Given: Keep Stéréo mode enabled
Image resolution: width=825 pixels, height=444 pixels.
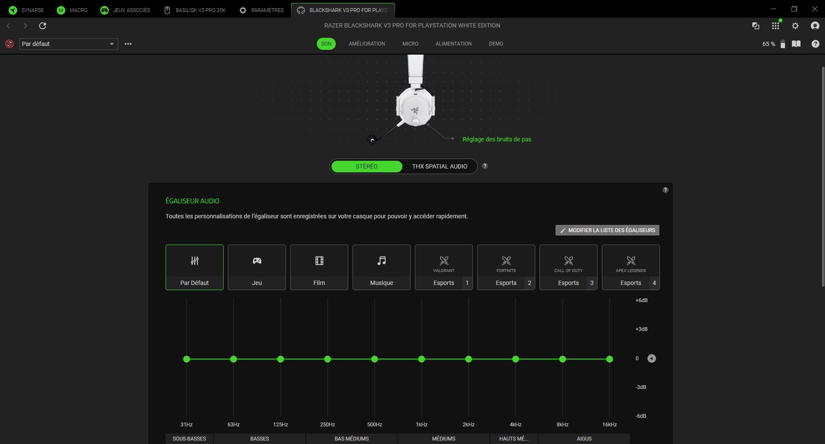Looking at the screenshot, I should pyautogui.click(x=367, y=166).
